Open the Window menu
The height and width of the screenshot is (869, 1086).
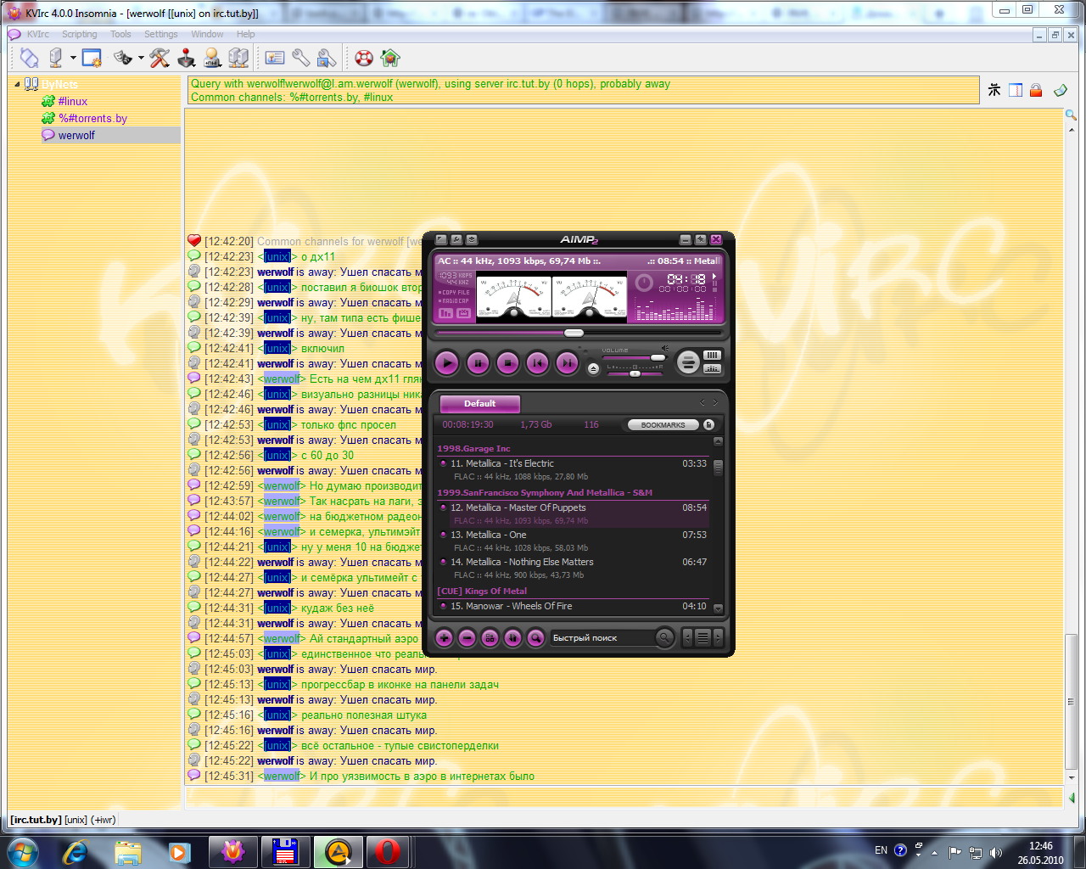(x=207, y=34)
